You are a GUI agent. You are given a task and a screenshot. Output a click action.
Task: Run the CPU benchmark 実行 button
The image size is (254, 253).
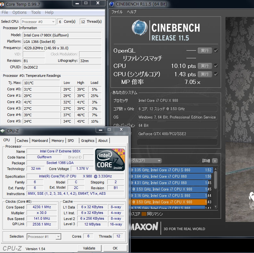click(205, 66)
